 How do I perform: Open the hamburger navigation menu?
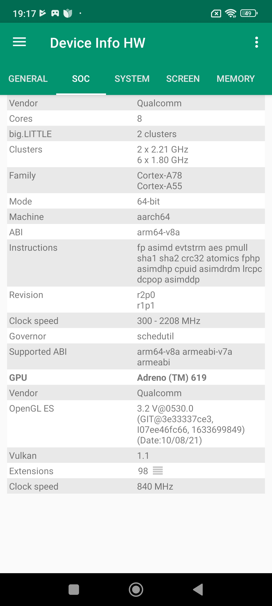point(19,42)
